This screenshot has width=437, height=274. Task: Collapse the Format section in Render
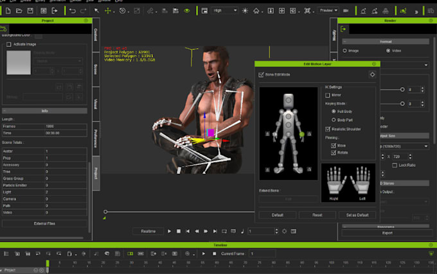pyautogui.click(x=386, y=42)
